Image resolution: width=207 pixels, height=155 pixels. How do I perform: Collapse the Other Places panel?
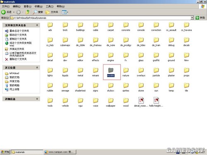point(37,67)
